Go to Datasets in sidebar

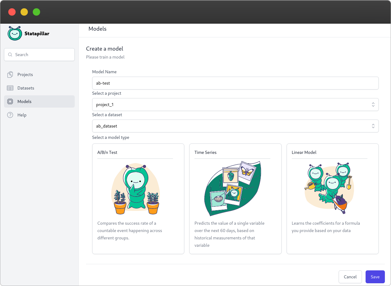[x=39, y=88]
